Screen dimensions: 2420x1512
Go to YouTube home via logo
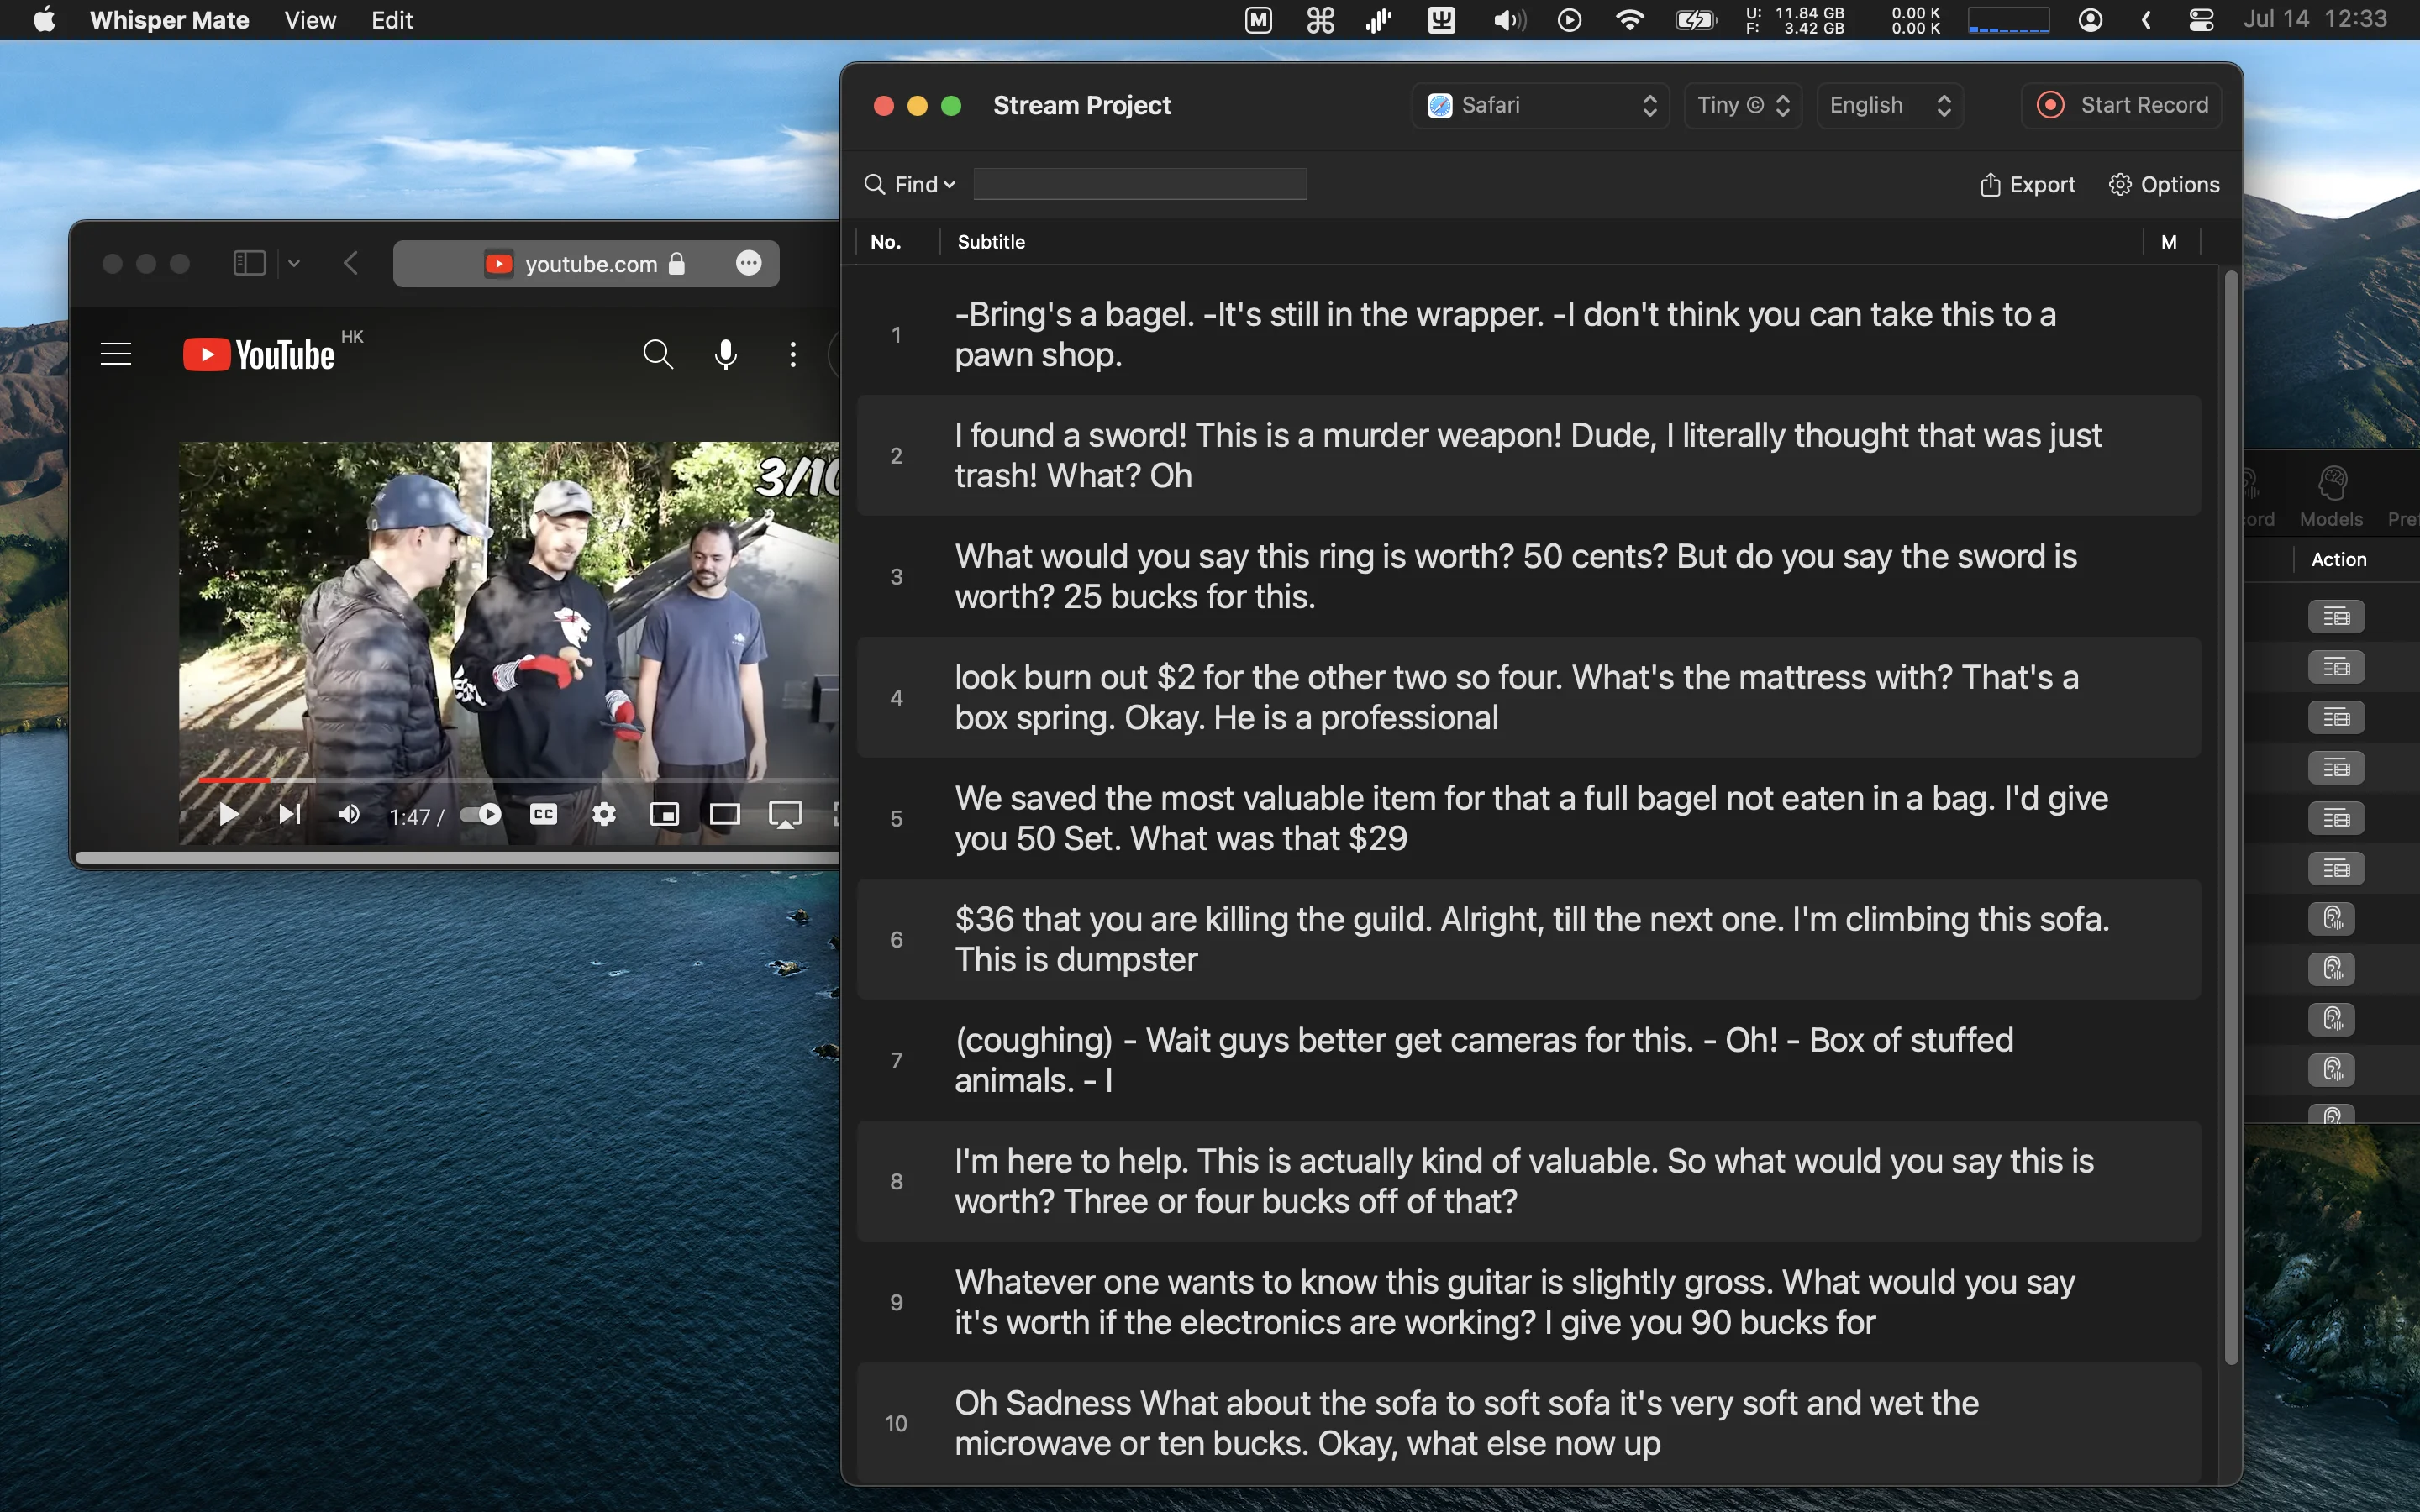coord(259,354)
